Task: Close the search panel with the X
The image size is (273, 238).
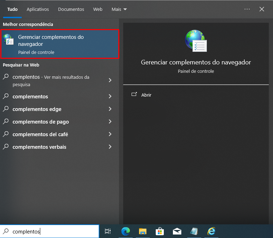Action: click(262, 9)
